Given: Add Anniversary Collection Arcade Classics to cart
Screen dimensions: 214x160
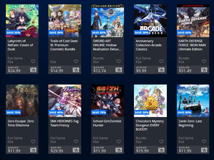Looking at the screenshot, I should (x=161, y=70).
